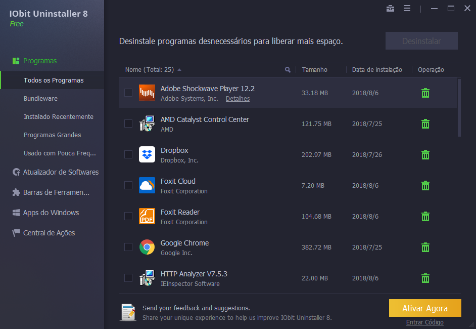Click the Ativar Agora button
The image size is (476, 329).
pyautogui.click(x=424, y=308)
